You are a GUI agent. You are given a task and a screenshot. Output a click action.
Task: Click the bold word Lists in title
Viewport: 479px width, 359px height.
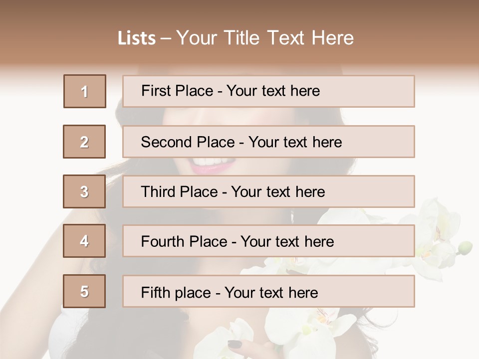pos(137,38)
